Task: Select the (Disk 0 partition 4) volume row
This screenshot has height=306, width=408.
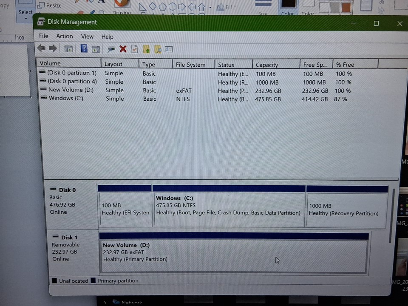Action: (195, 82)
